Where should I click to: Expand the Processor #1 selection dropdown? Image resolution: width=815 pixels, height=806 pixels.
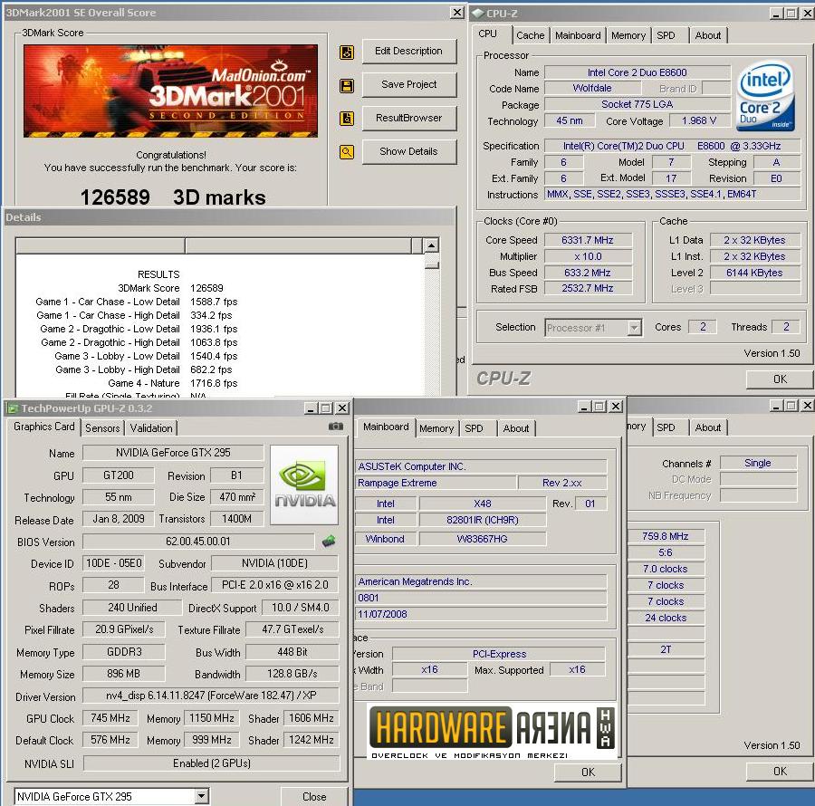click(634, 328)
